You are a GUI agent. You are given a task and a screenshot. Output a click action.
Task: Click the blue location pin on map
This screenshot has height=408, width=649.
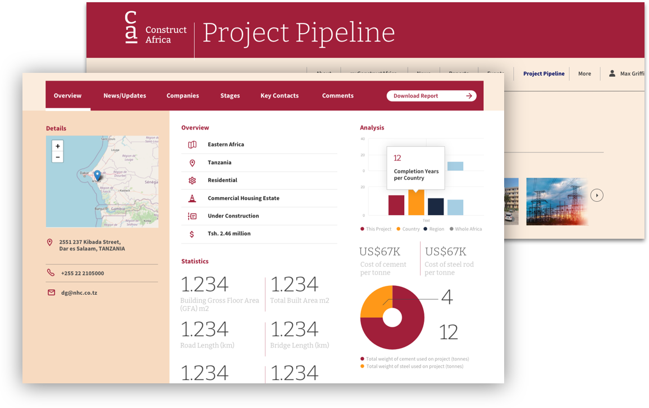point(97,175)
